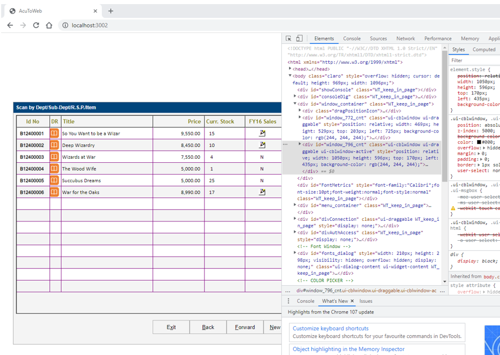This screenshot has height=355, width=500.
Task: Open the DevTools drawer three-dot menu
Action: point(288,301)
